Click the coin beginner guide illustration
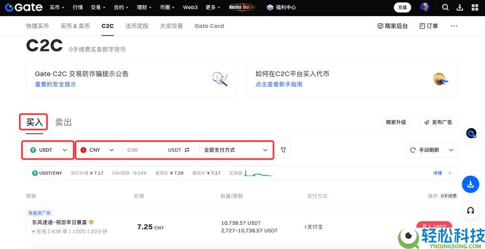The image size is (485, 249). click(x=440, y=79)
